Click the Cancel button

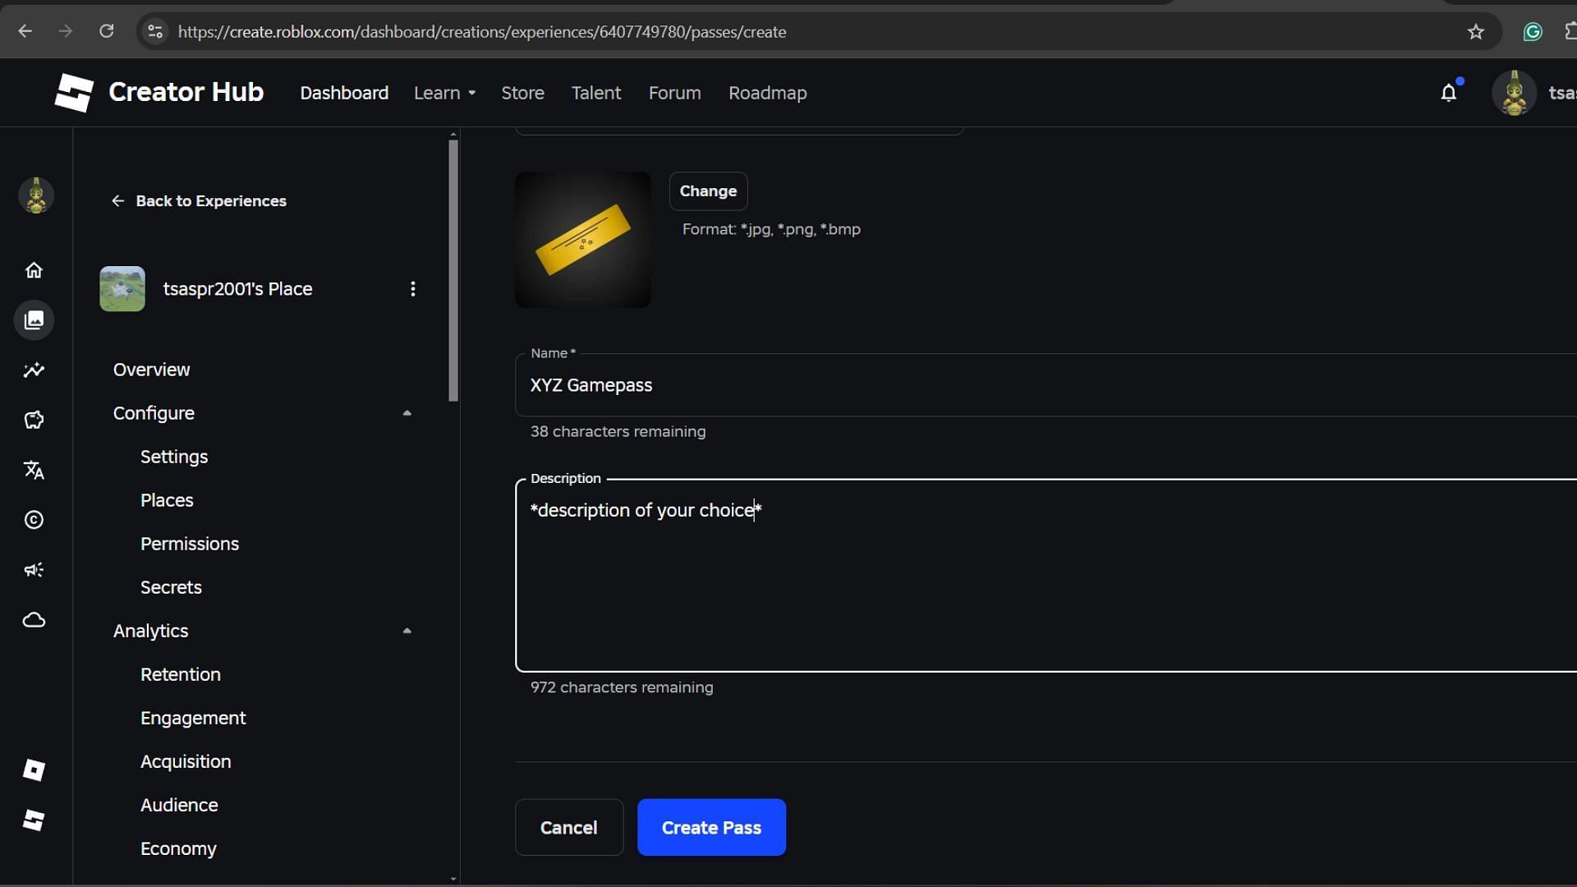(568, 826)
